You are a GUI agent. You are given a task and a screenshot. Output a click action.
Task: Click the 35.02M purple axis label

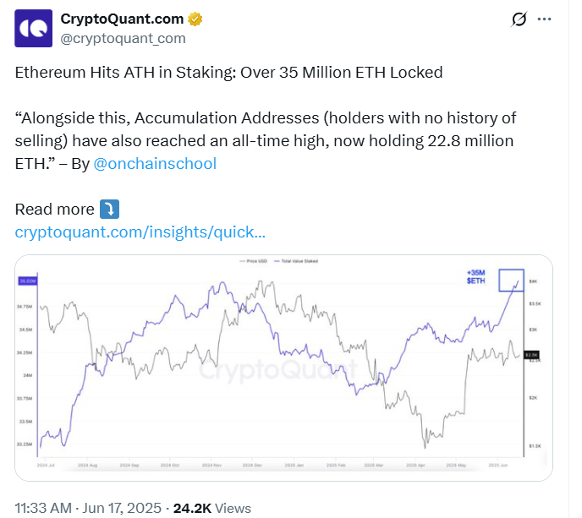[x=27, y=281]
